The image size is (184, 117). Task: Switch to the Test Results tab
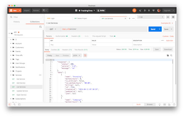pyautogui.click(x=81, y=50)
